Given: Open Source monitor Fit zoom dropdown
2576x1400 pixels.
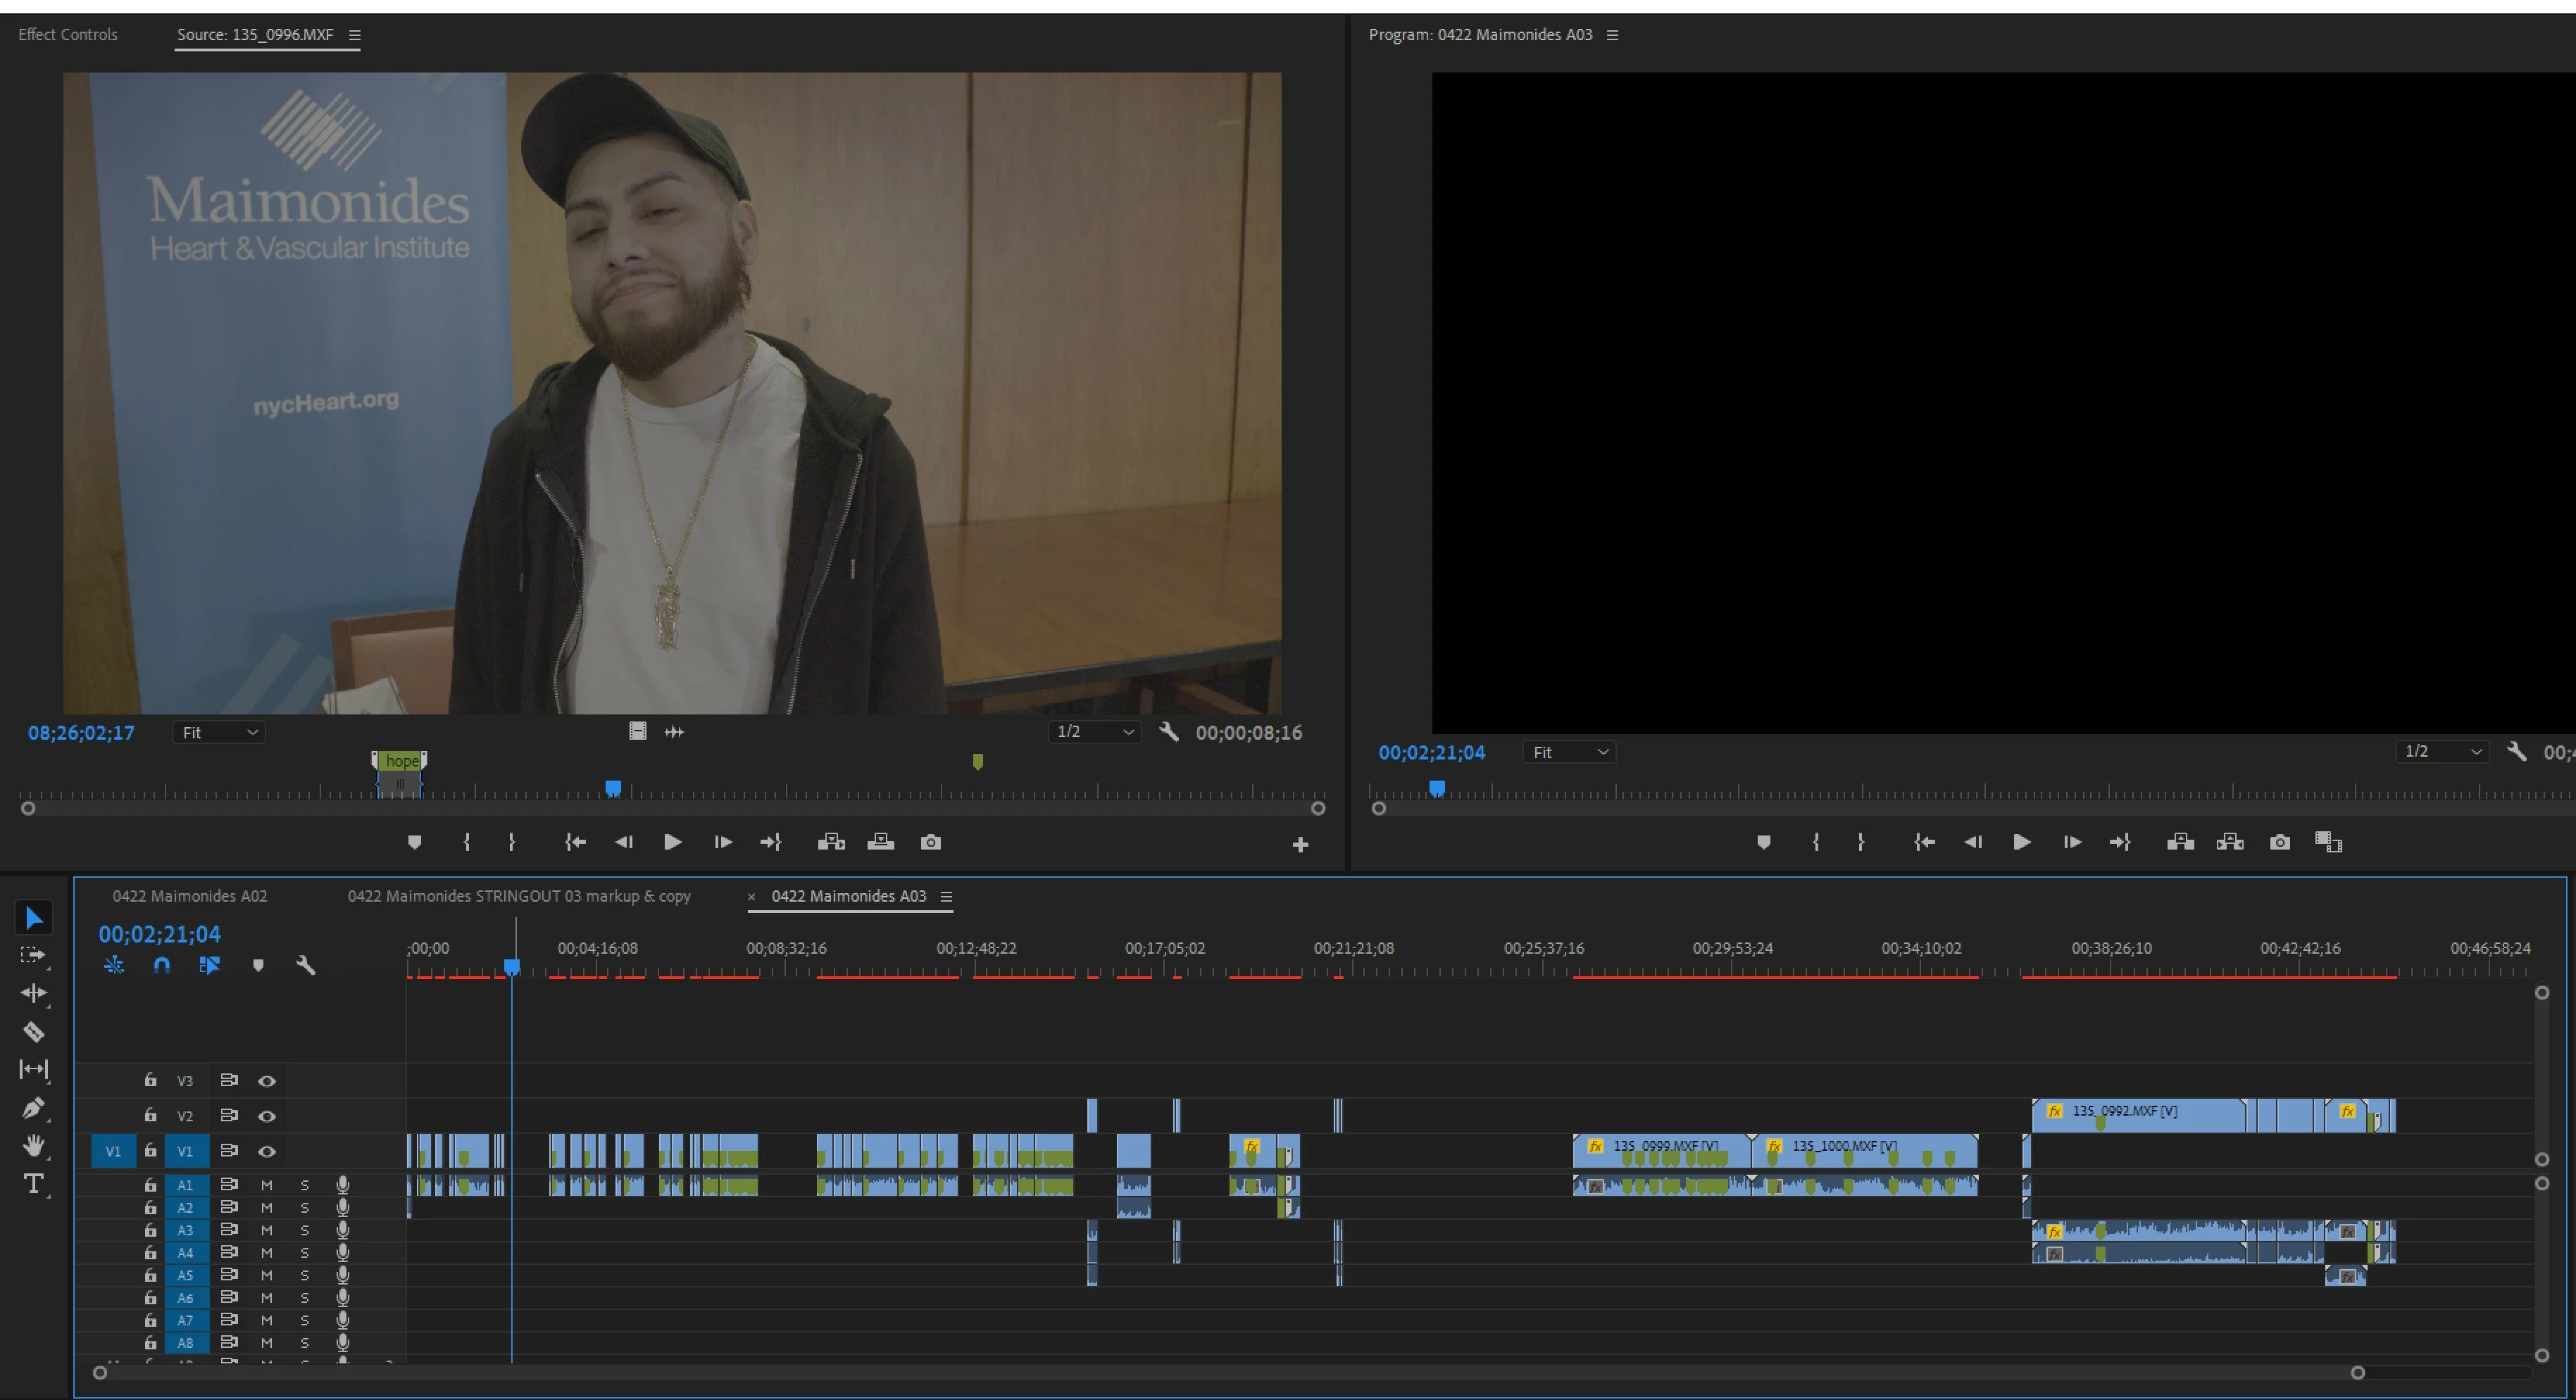Looking at the screenshot, I should click(219, 733).
